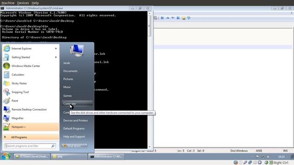Click the search magnifier icon in Start menu
The height and width of the screenshot is (165, 294).
(x=53, y=146)
